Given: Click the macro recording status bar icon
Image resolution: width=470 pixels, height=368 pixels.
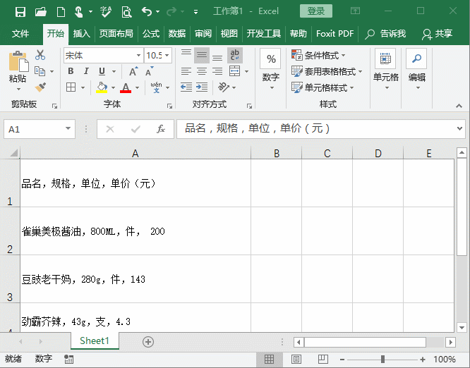Looking at the screenshot, I should pos(68,359).
